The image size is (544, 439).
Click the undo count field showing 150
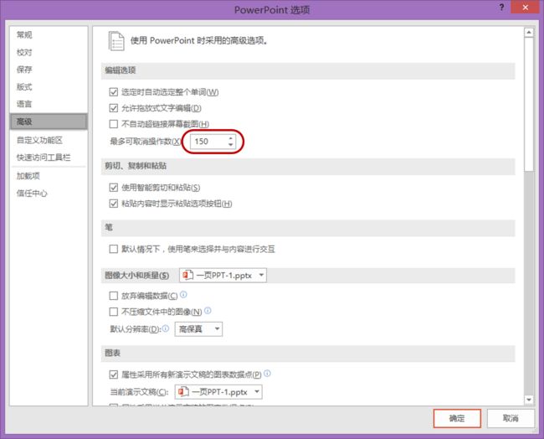[x=209, y=142]
